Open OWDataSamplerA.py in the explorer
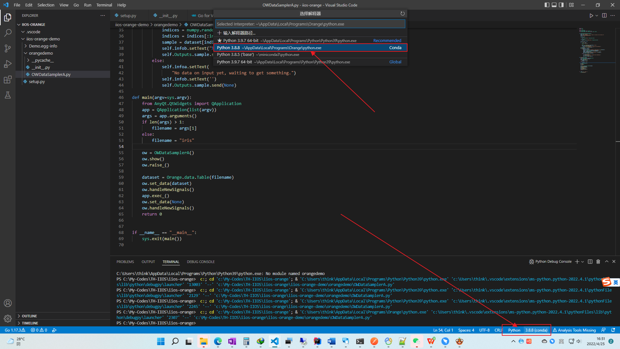620x349 pixels. tap(51, 74)
